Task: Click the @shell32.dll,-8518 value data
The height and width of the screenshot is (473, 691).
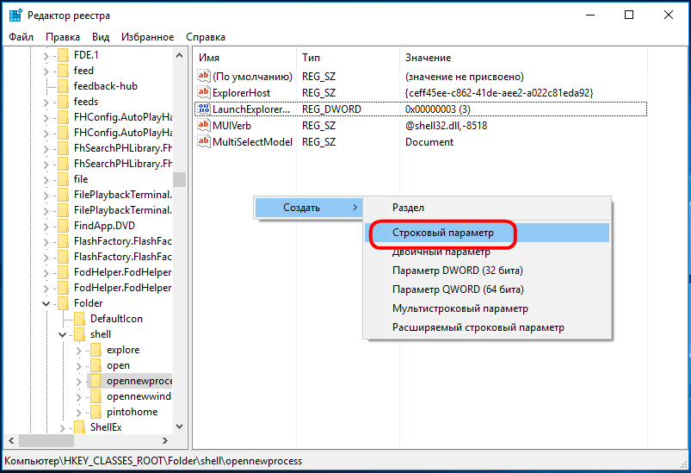Action: click(446, 125)
